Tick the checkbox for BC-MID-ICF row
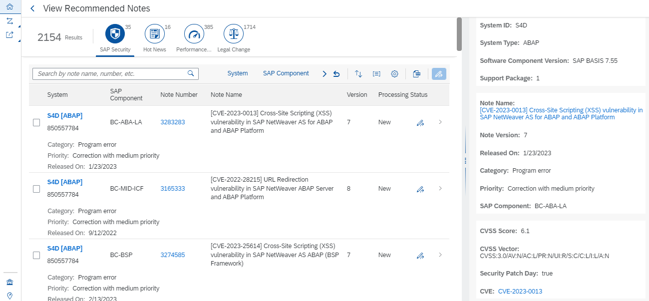The height and width of the screenshot is (301, 649). coord(36,189)
